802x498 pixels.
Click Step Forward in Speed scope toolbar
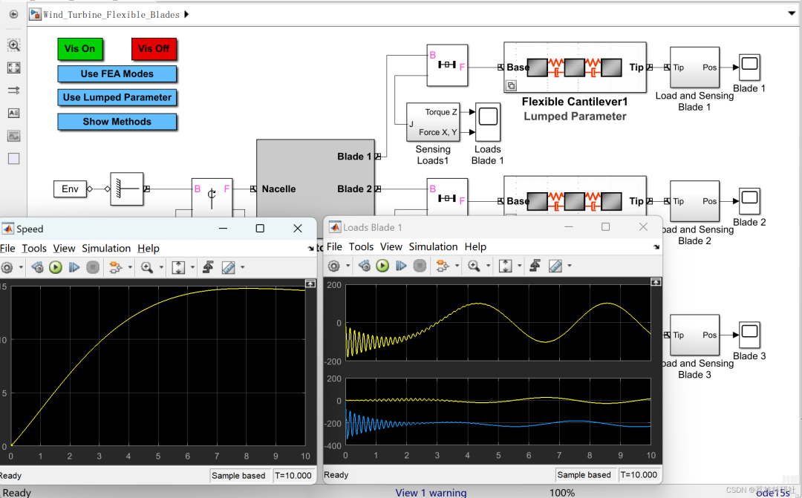[x=74, y=267]
